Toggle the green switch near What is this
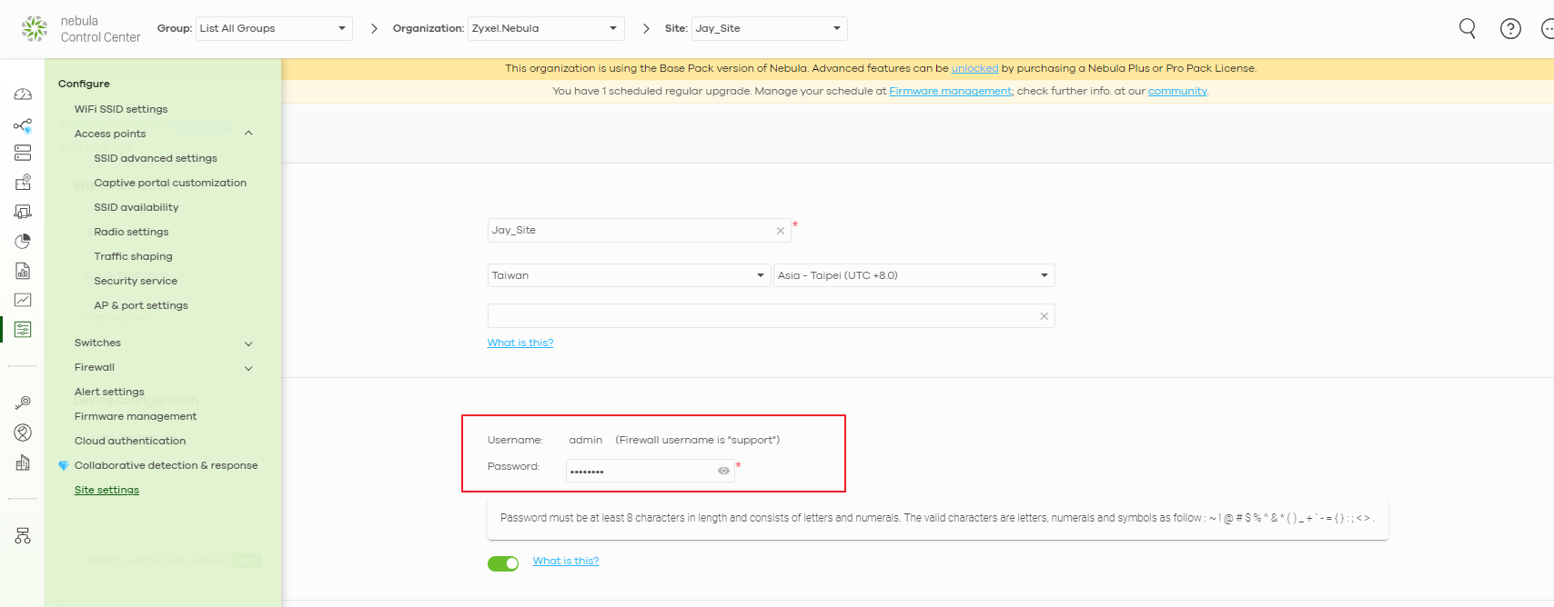Screen dimensions: 1554x607 coord(503,563)
